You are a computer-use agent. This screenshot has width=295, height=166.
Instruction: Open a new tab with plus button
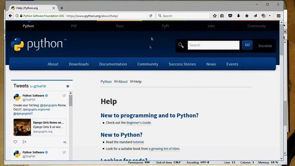[62, 8]
